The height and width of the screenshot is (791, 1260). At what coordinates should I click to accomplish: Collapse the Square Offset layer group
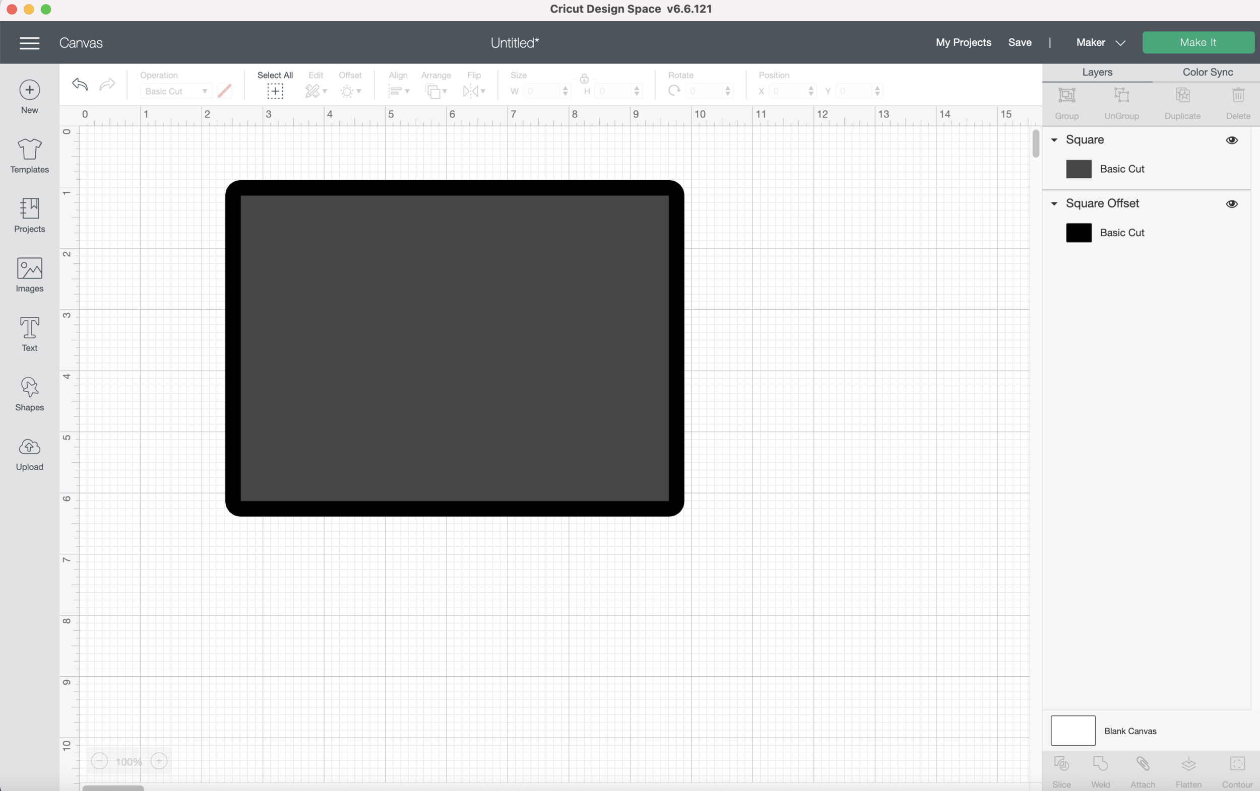1054,204
